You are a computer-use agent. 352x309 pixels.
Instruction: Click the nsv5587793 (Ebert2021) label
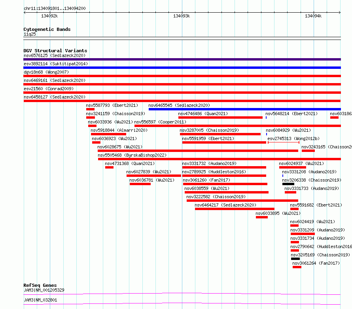112,105
